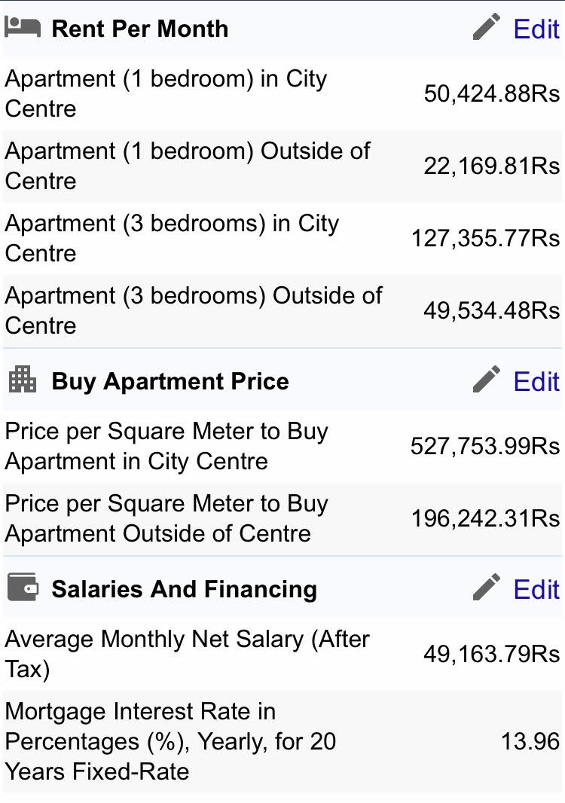Viewport: 565px width, 803px height.
Task: Click the 3 bedrooms in City Centre row label
Action: click(x=172, y=238)
